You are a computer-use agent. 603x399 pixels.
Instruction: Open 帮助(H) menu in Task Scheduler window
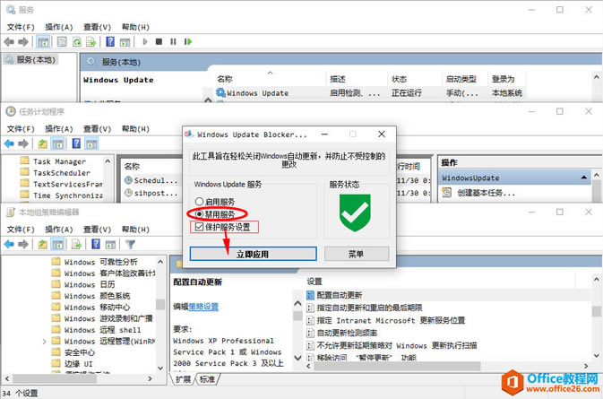pyautogui.click(x=135, y=129)
